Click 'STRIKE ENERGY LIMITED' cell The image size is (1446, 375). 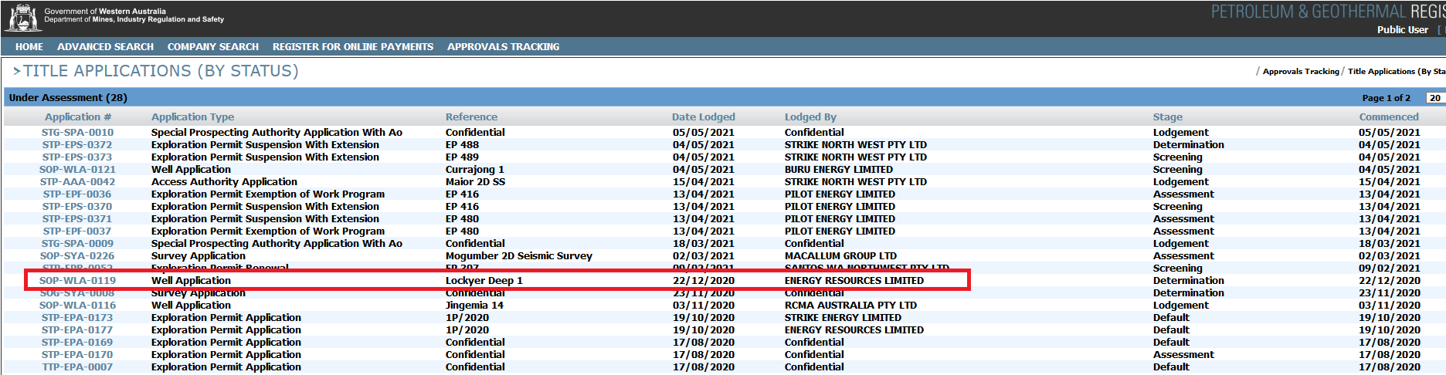tap(843, 318)
